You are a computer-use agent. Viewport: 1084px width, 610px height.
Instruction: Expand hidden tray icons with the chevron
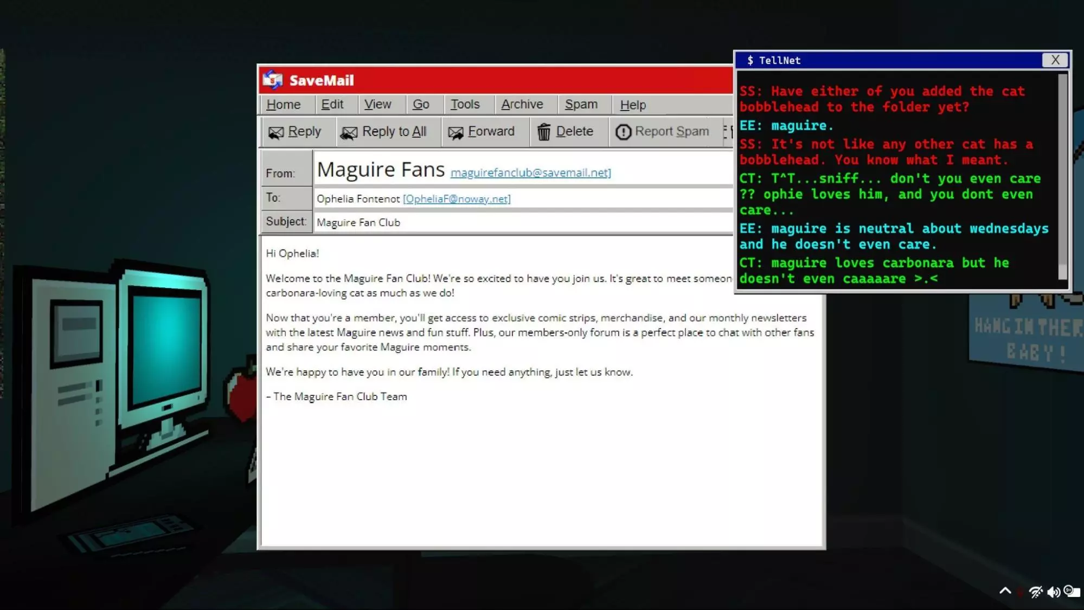pyautogui.click(x=1005, y=591)
